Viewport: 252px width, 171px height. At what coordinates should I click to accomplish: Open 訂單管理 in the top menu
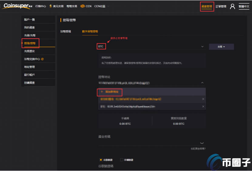pyautogui.click(x=221, y=6)
